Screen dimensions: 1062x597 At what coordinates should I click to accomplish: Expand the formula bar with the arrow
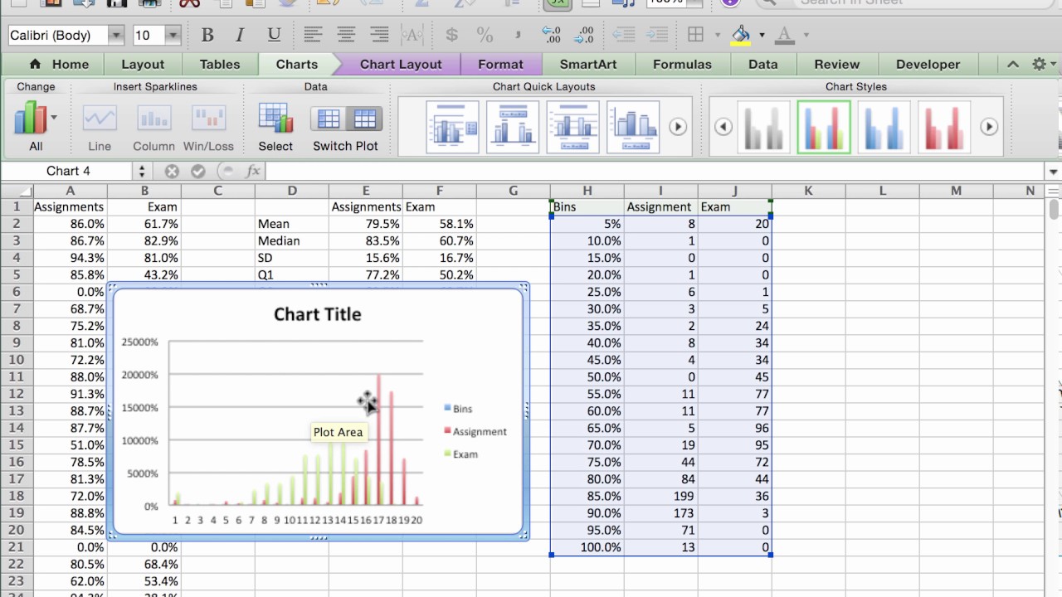(x=1054, y=172)
